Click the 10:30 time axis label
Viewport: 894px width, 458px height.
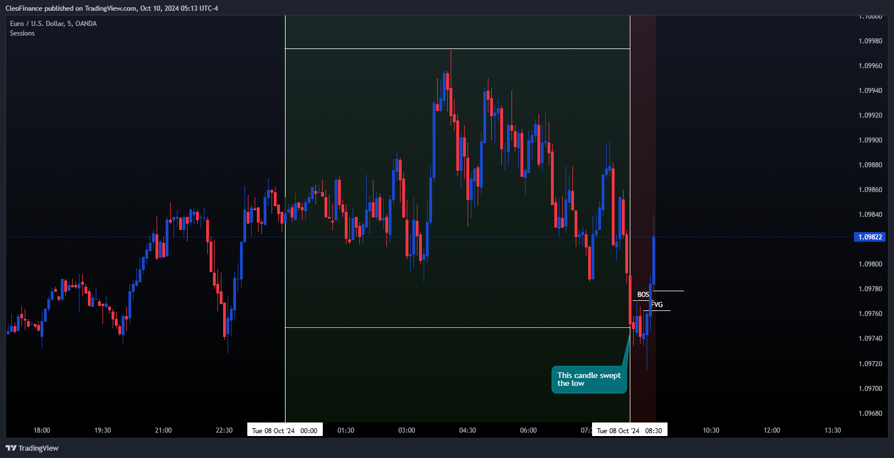point(711,430)
